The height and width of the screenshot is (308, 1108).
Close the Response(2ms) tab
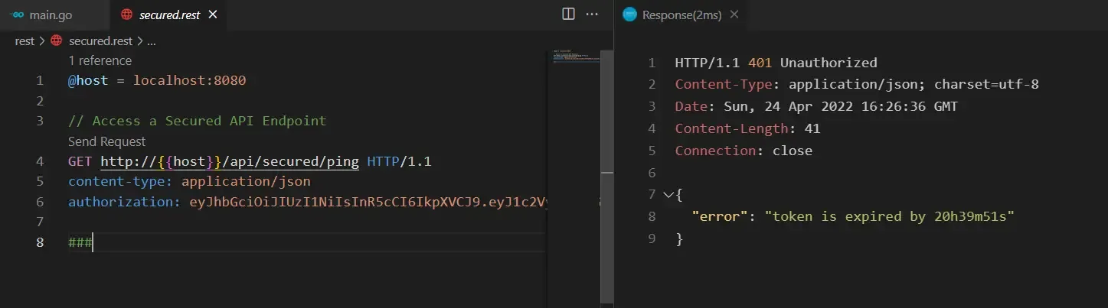[734, 15]
